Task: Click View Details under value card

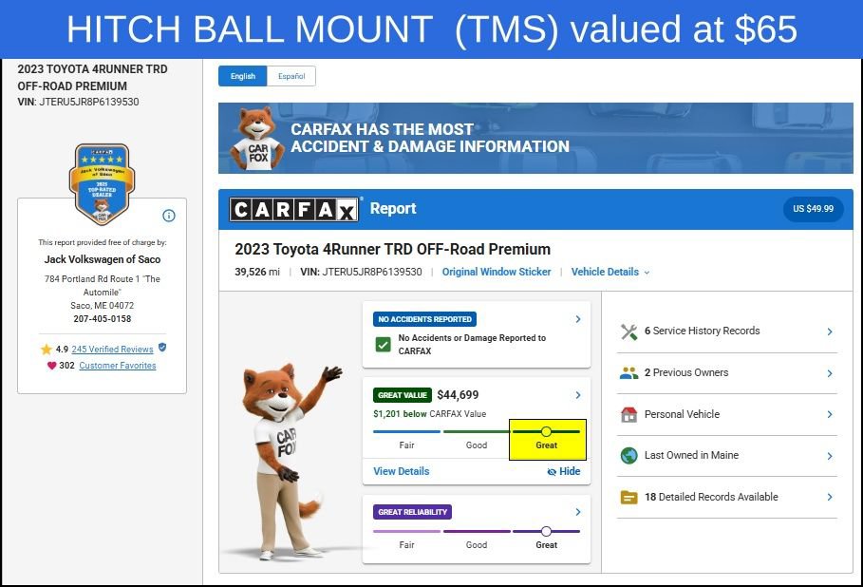Action: tap(402, 471)
